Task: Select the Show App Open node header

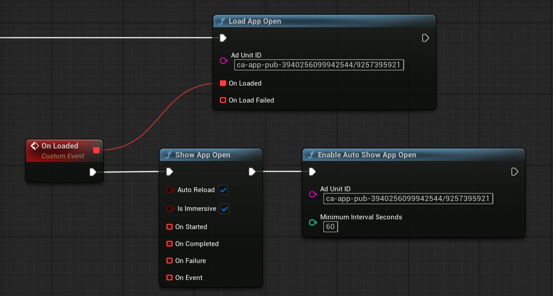Action: click(x=202, y=155)
